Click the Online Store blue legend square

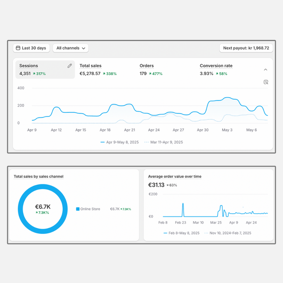[78, 209]
